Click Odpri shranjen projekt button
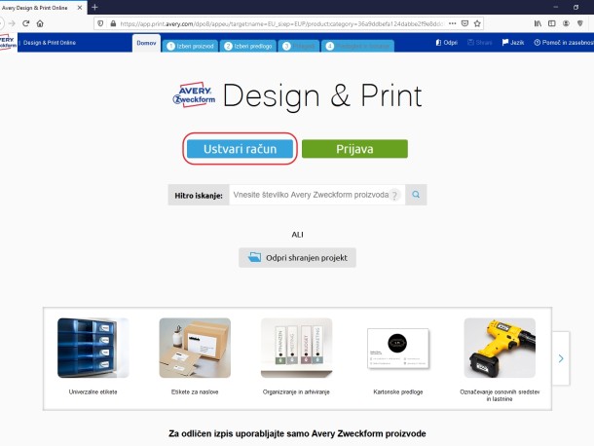The image size is (594, 446). pos(297,258)
